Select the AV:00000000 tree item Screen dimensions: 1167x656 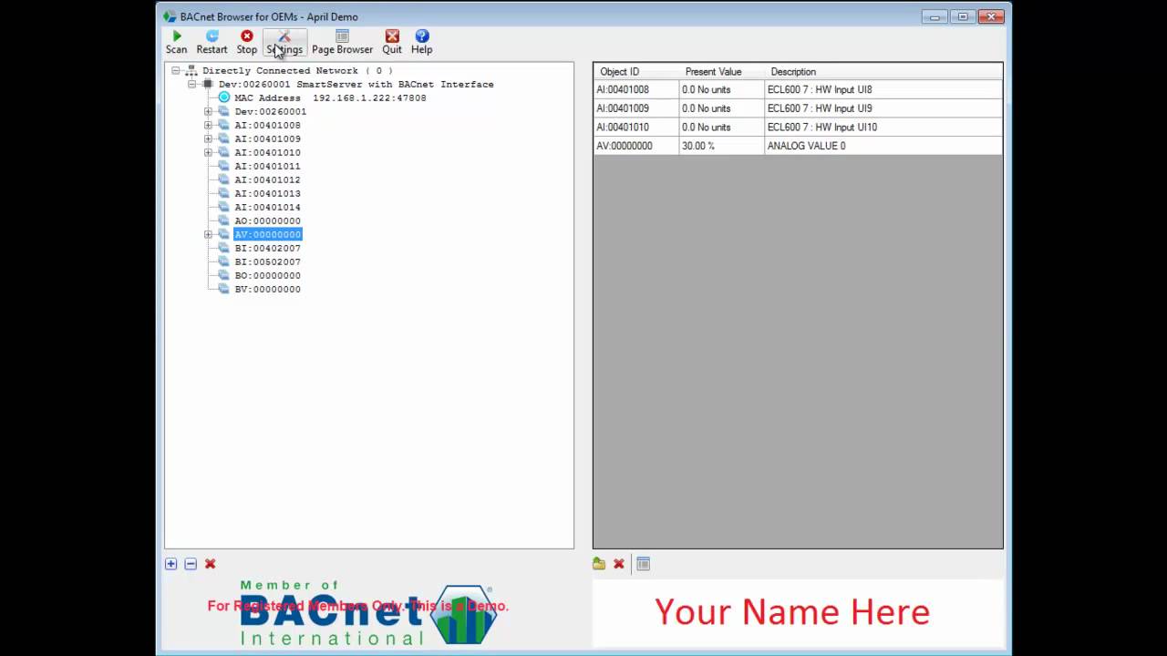pos(267,234)
